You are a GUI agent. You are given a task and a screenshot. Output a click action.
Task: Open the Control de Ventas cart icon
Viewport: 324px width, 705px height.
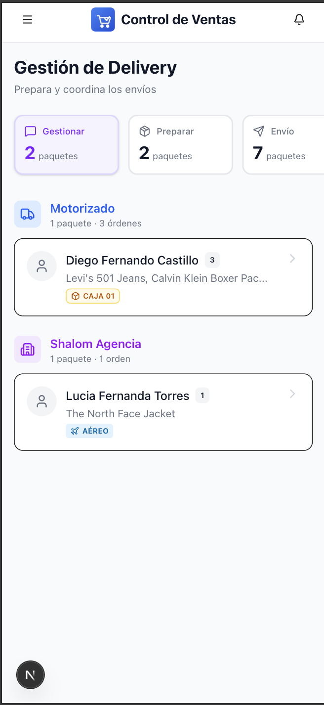point(103,19)
